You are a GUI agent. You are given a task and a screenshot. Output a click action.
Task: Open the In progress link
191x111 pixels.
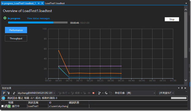point(14,18)
